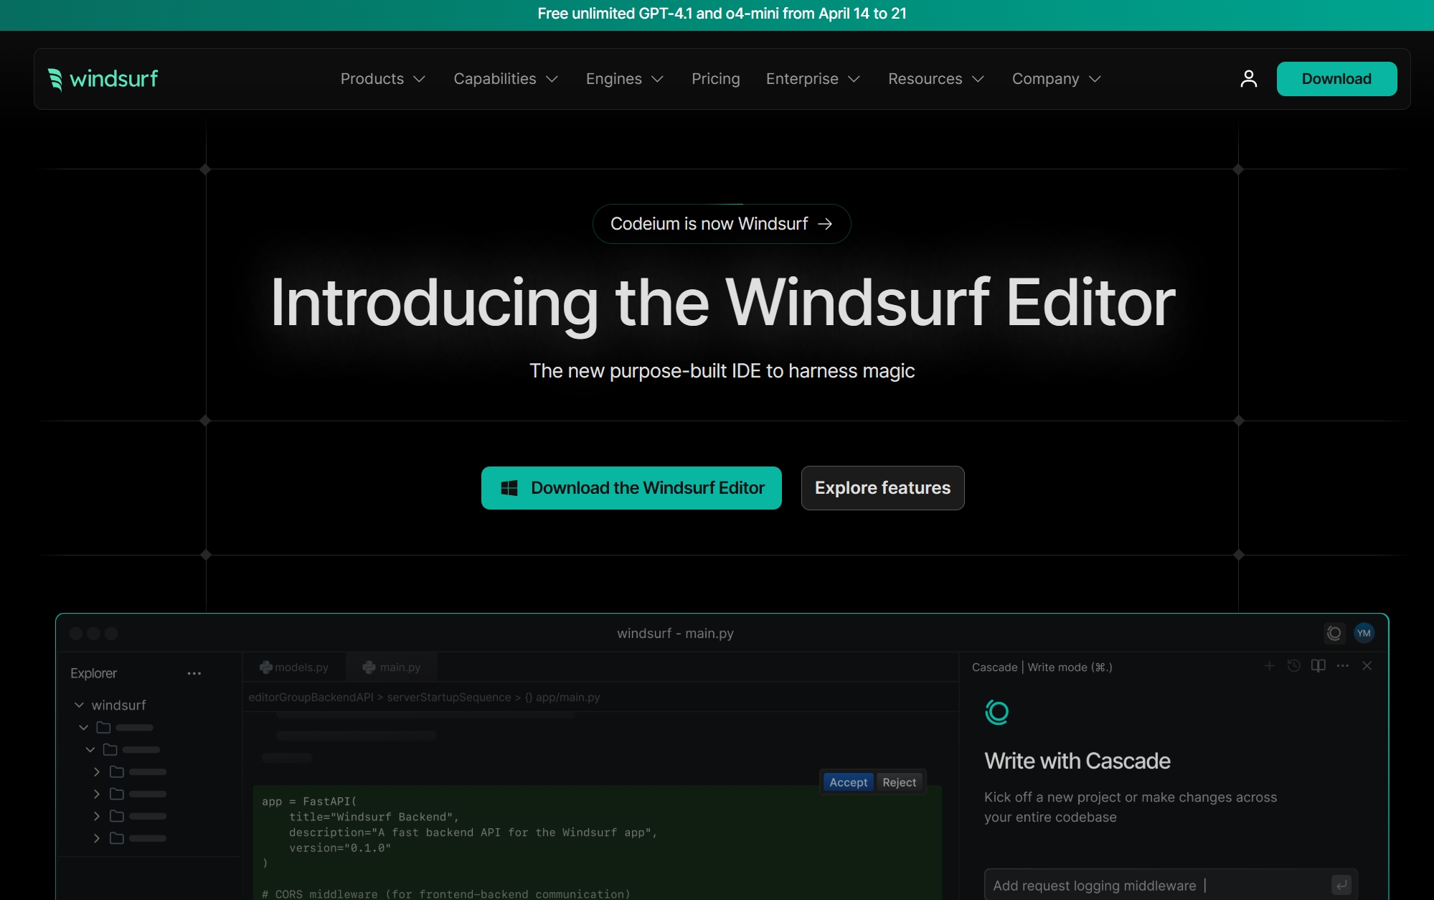Image resolution: width=1434 pixels, height=900 pixels.
Task: Click the free GPT-4.1 promo banner
Action: (x=722, y=14)
